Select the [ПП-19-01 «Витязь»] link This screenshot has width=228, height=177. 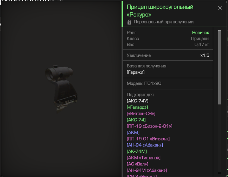[x=148, y=139]
